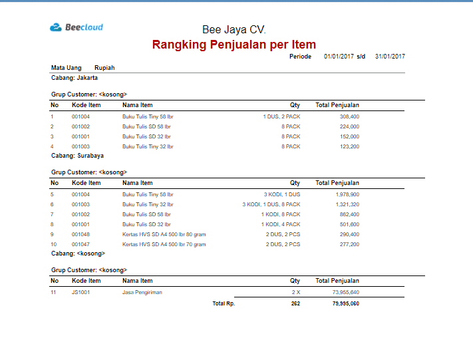Click the company name Bee Jaya CV.
The width and height of the screenshot is (473, 354).
234,30
